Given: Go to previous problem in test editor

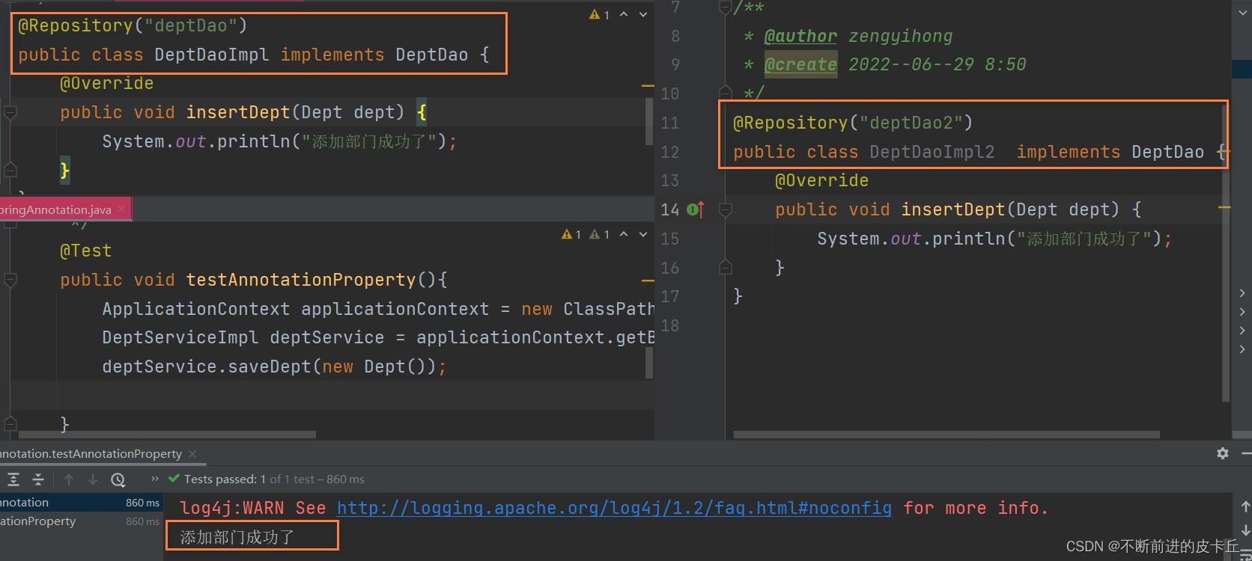Looking at the screenshot, I should [624, 234].
